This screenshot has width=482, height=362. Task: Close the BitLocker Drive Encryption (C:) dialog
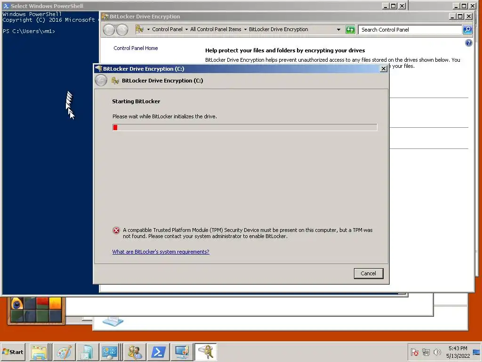tap(383, 69)
